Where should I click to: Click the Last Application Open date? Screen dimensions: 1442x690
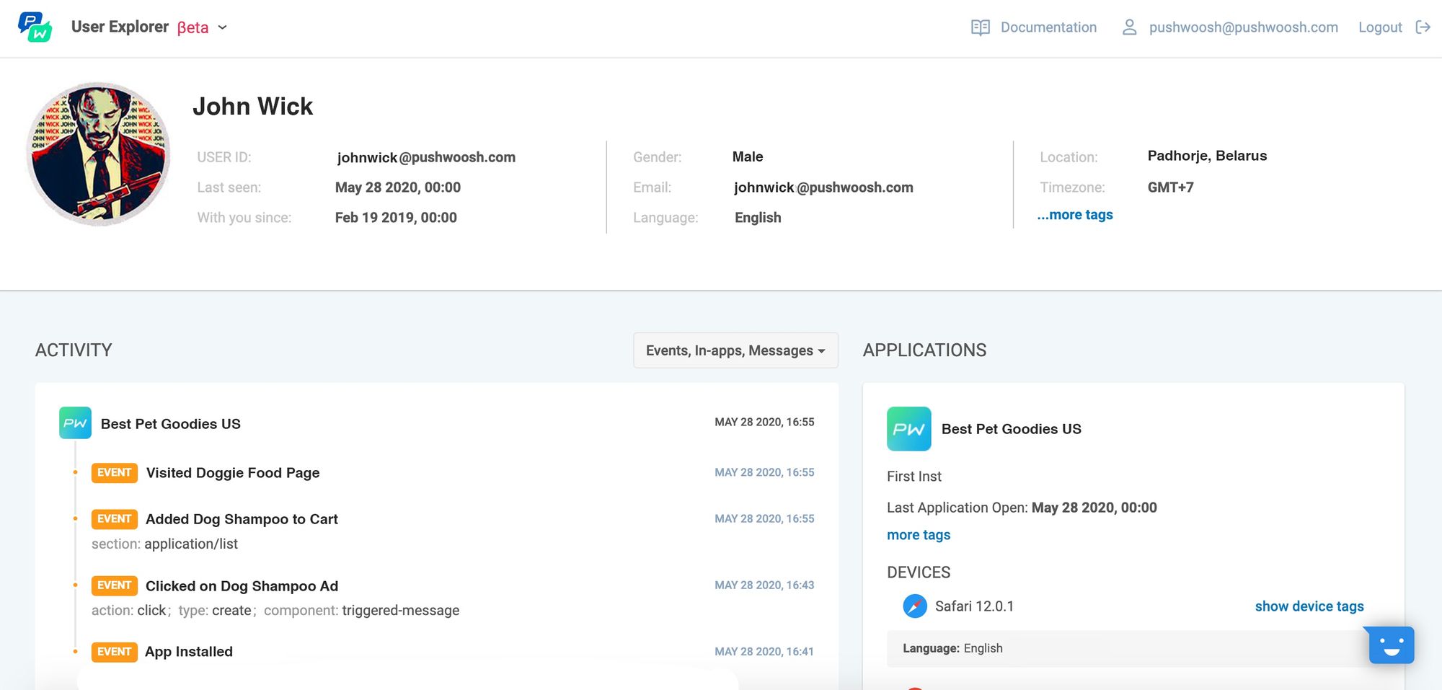coord(1094,508)
